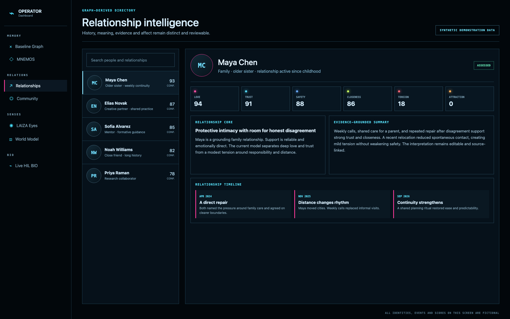Click the red Tension indicator dot
Screen dimensions: 510x319
(399, 91)
